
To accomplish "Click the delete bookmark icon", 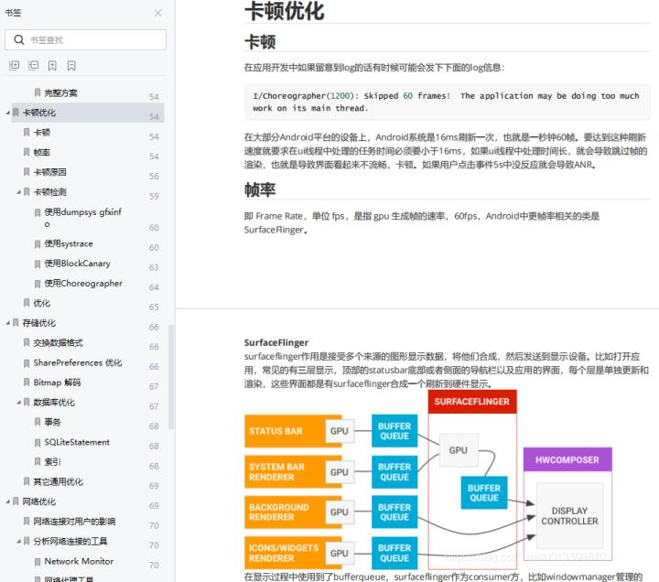I will [x=71, y=66].
